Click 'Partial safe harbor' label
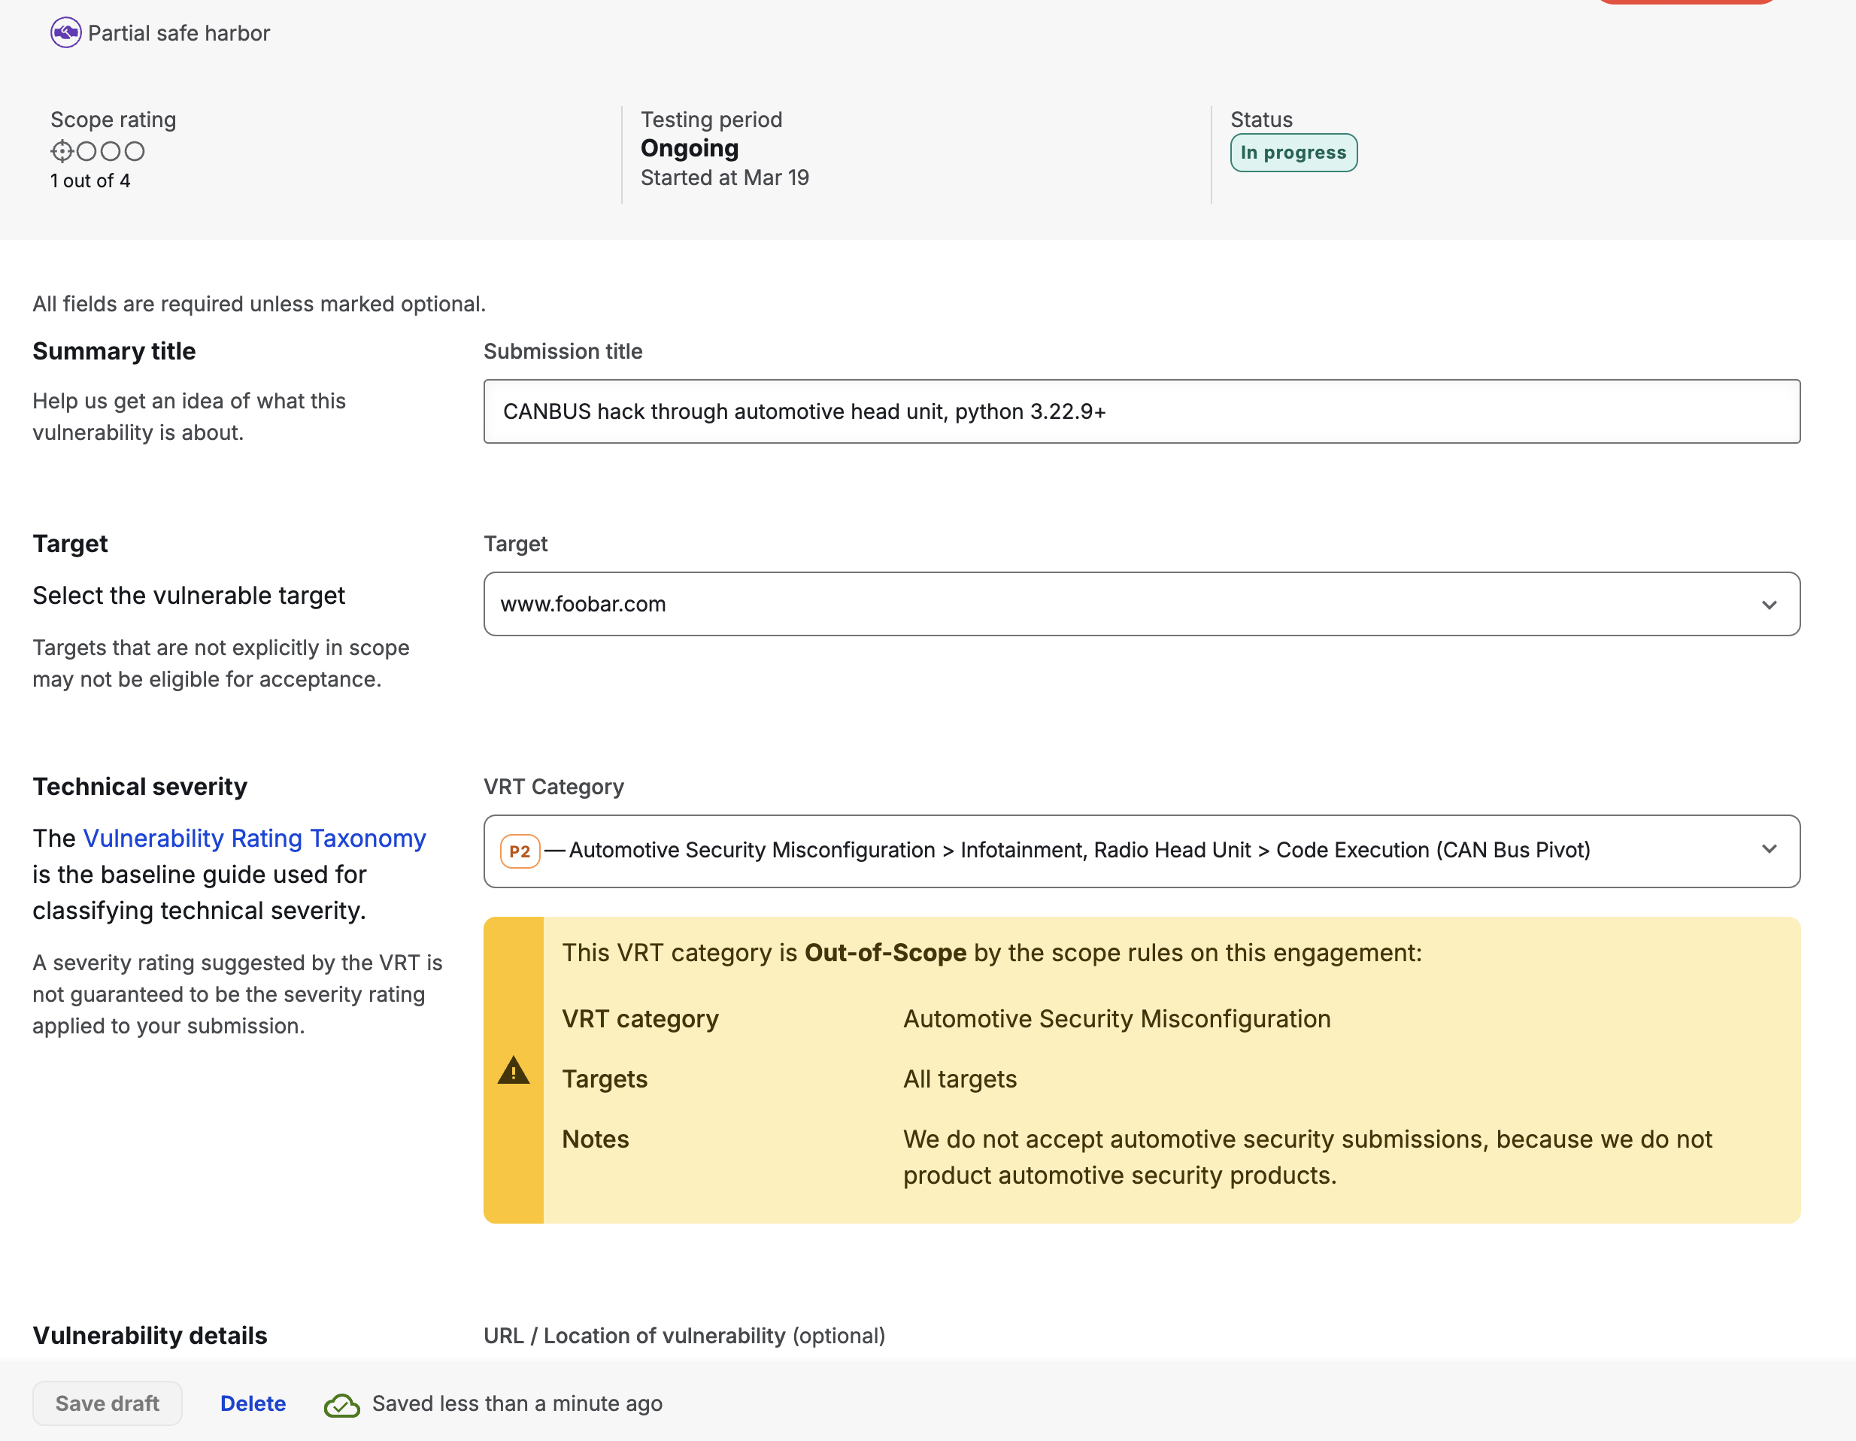 tap(179, 33)
